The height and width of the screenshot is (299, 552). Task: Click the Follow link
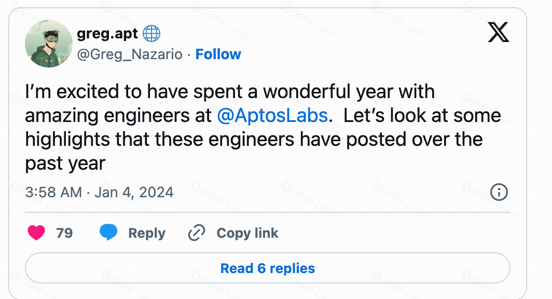(218, 54)
